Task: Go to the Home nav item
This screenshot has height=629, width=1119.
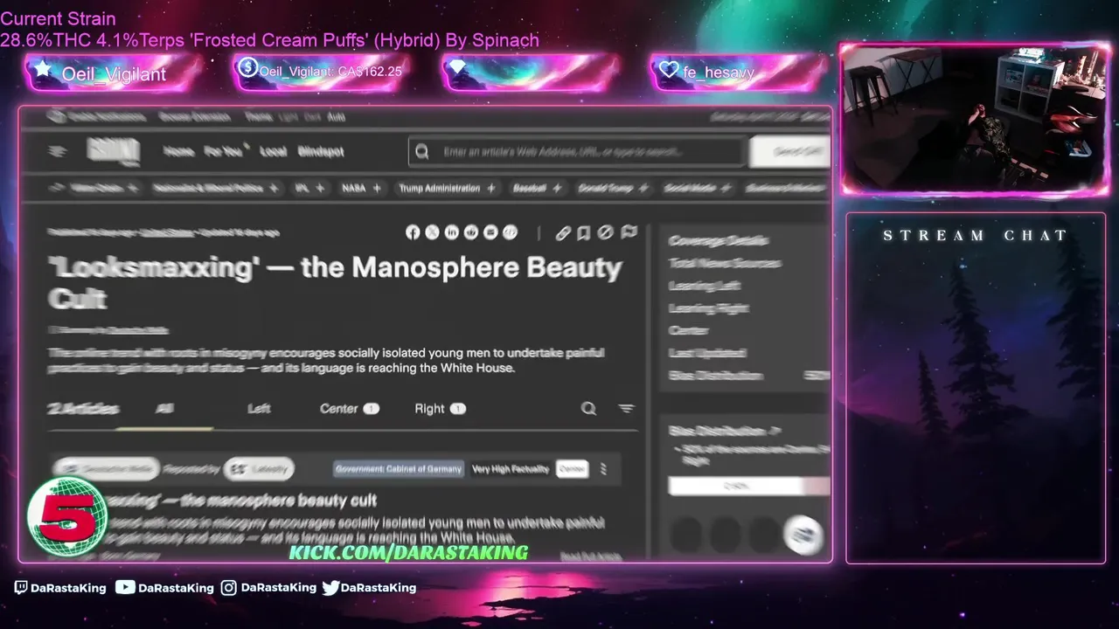Action: 179,151
